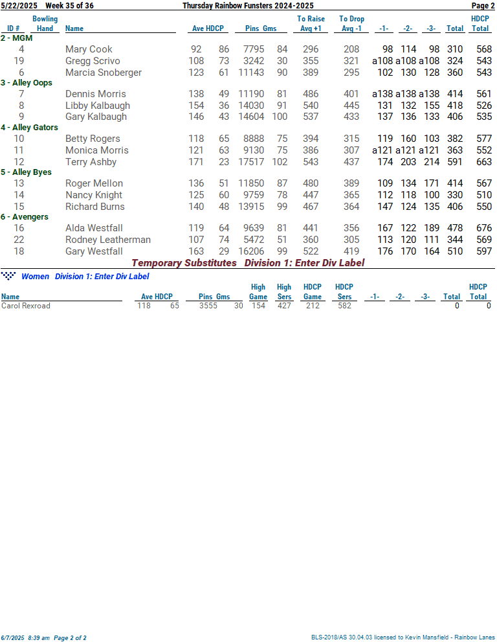Select the name Terry Ashby
This screenshot has height=642, width=497.
point(91,162)
